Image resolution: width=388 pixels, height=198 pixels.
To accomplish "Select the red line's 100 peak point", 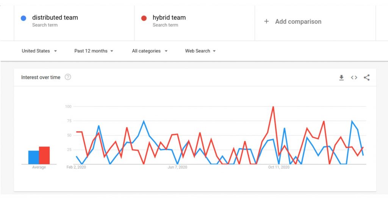I will tap(273, 107).
